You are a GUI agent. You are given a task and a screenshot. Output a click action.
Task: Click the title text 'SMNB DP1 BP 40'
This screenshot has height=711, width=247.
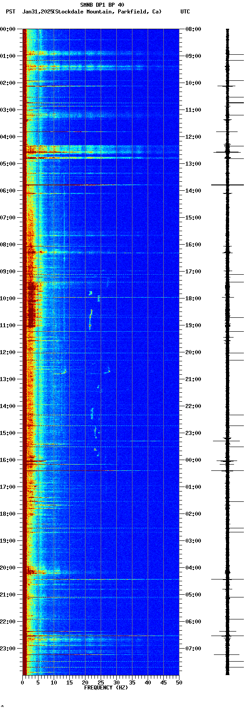click(x=102, y=5)
